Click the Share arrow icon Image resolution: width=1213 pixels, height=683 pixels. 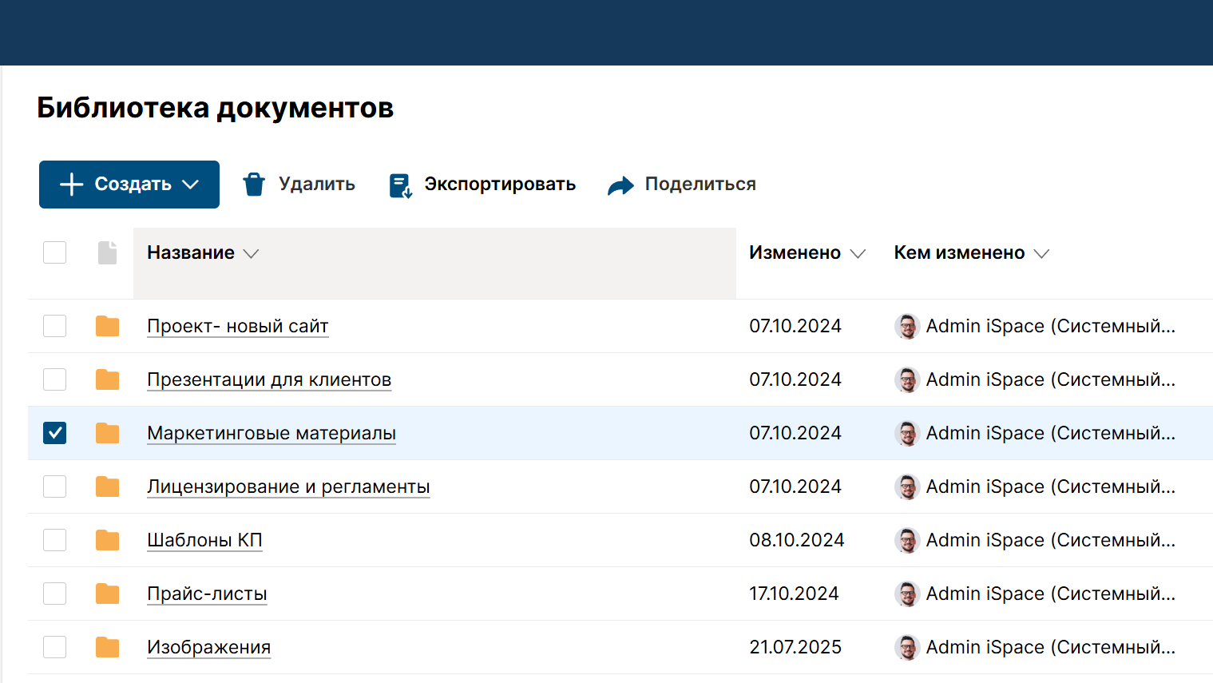(620, 185)
